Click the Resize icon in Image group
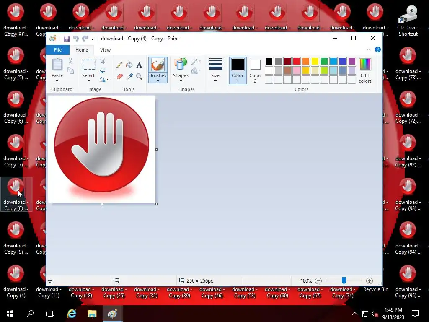The image size is (429, 322). point(102,70)
